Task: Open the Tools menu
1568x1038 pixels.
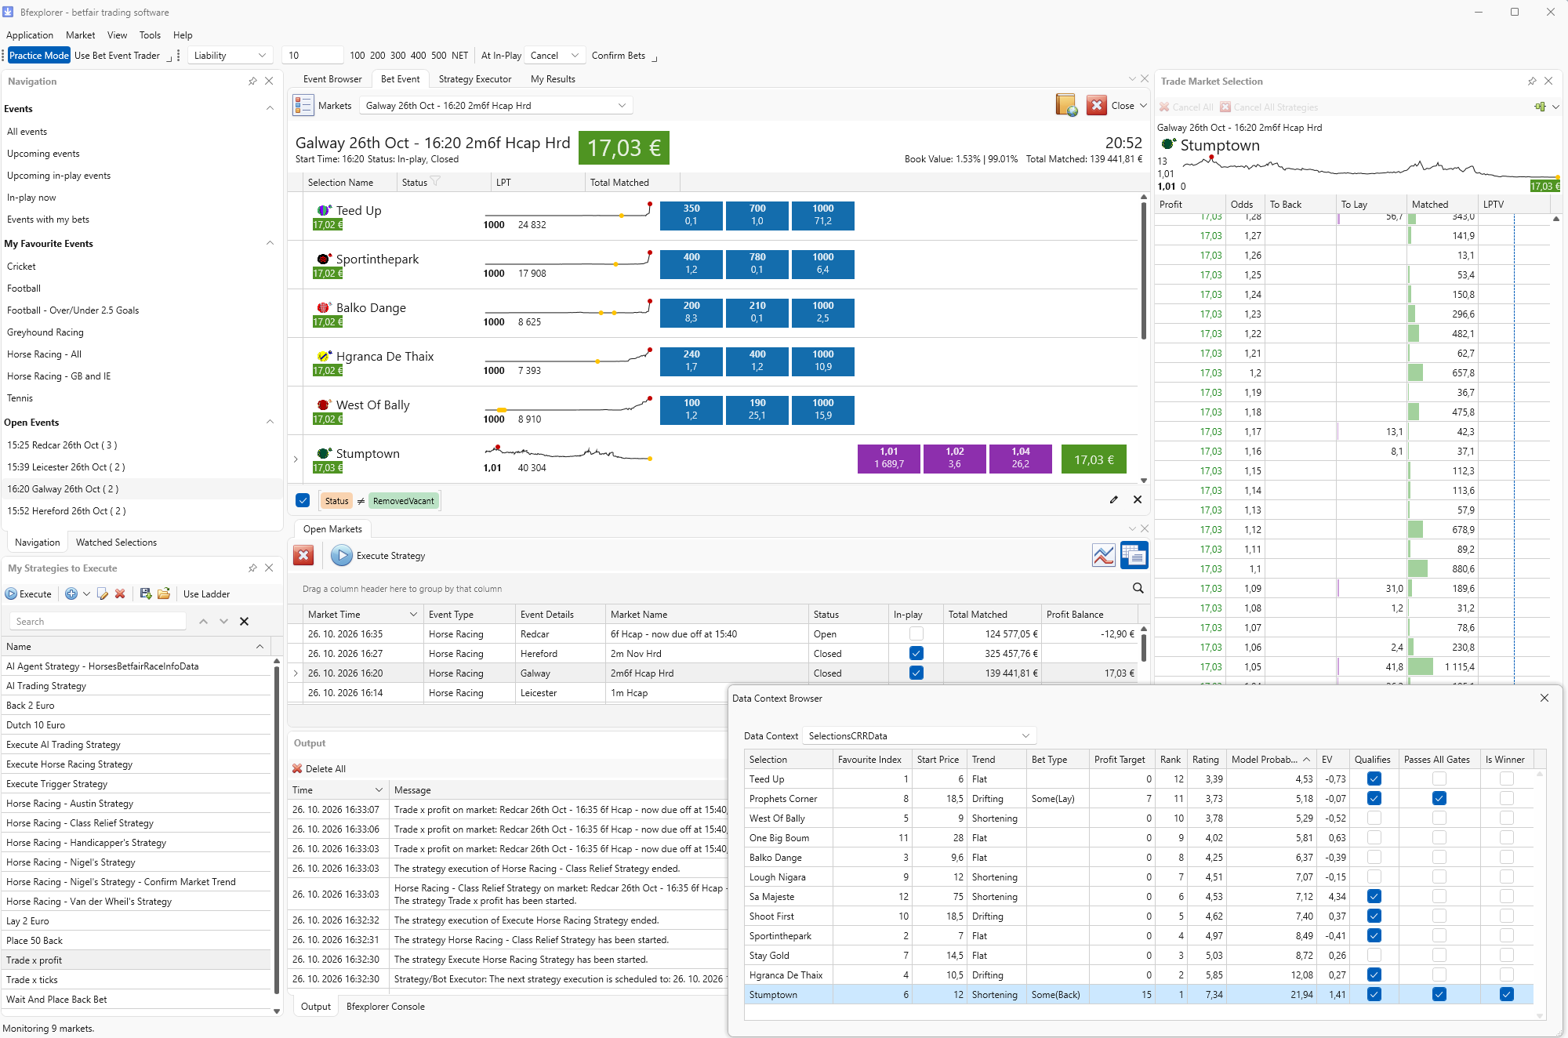Action: coord(150,35)
